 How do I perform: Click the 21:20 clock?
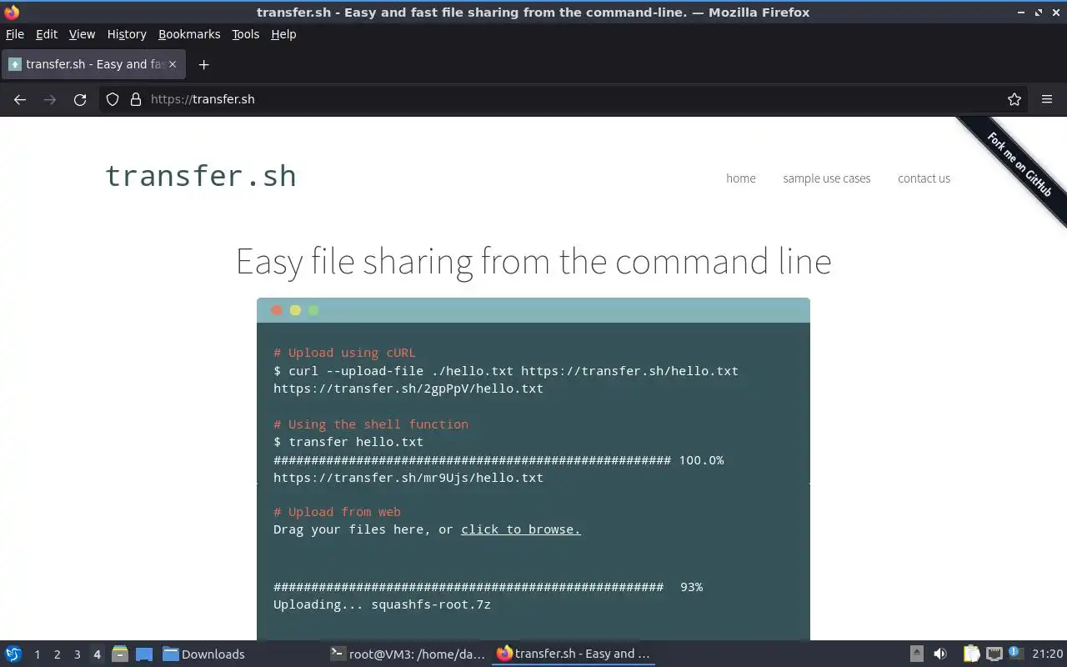(x=1047, y=654)
